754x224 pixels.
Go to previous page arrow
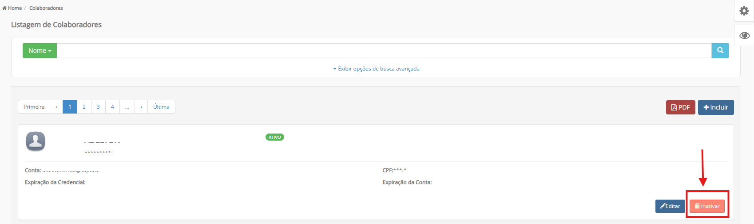coord(56,107)
